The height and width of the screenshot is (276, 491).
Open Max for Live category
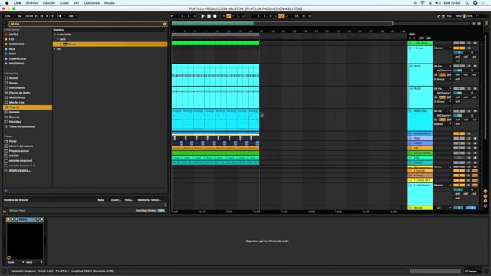pyautogui.click(x=16, y=102)
